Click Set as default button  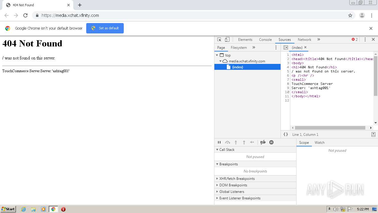click(x=105, y=28)
